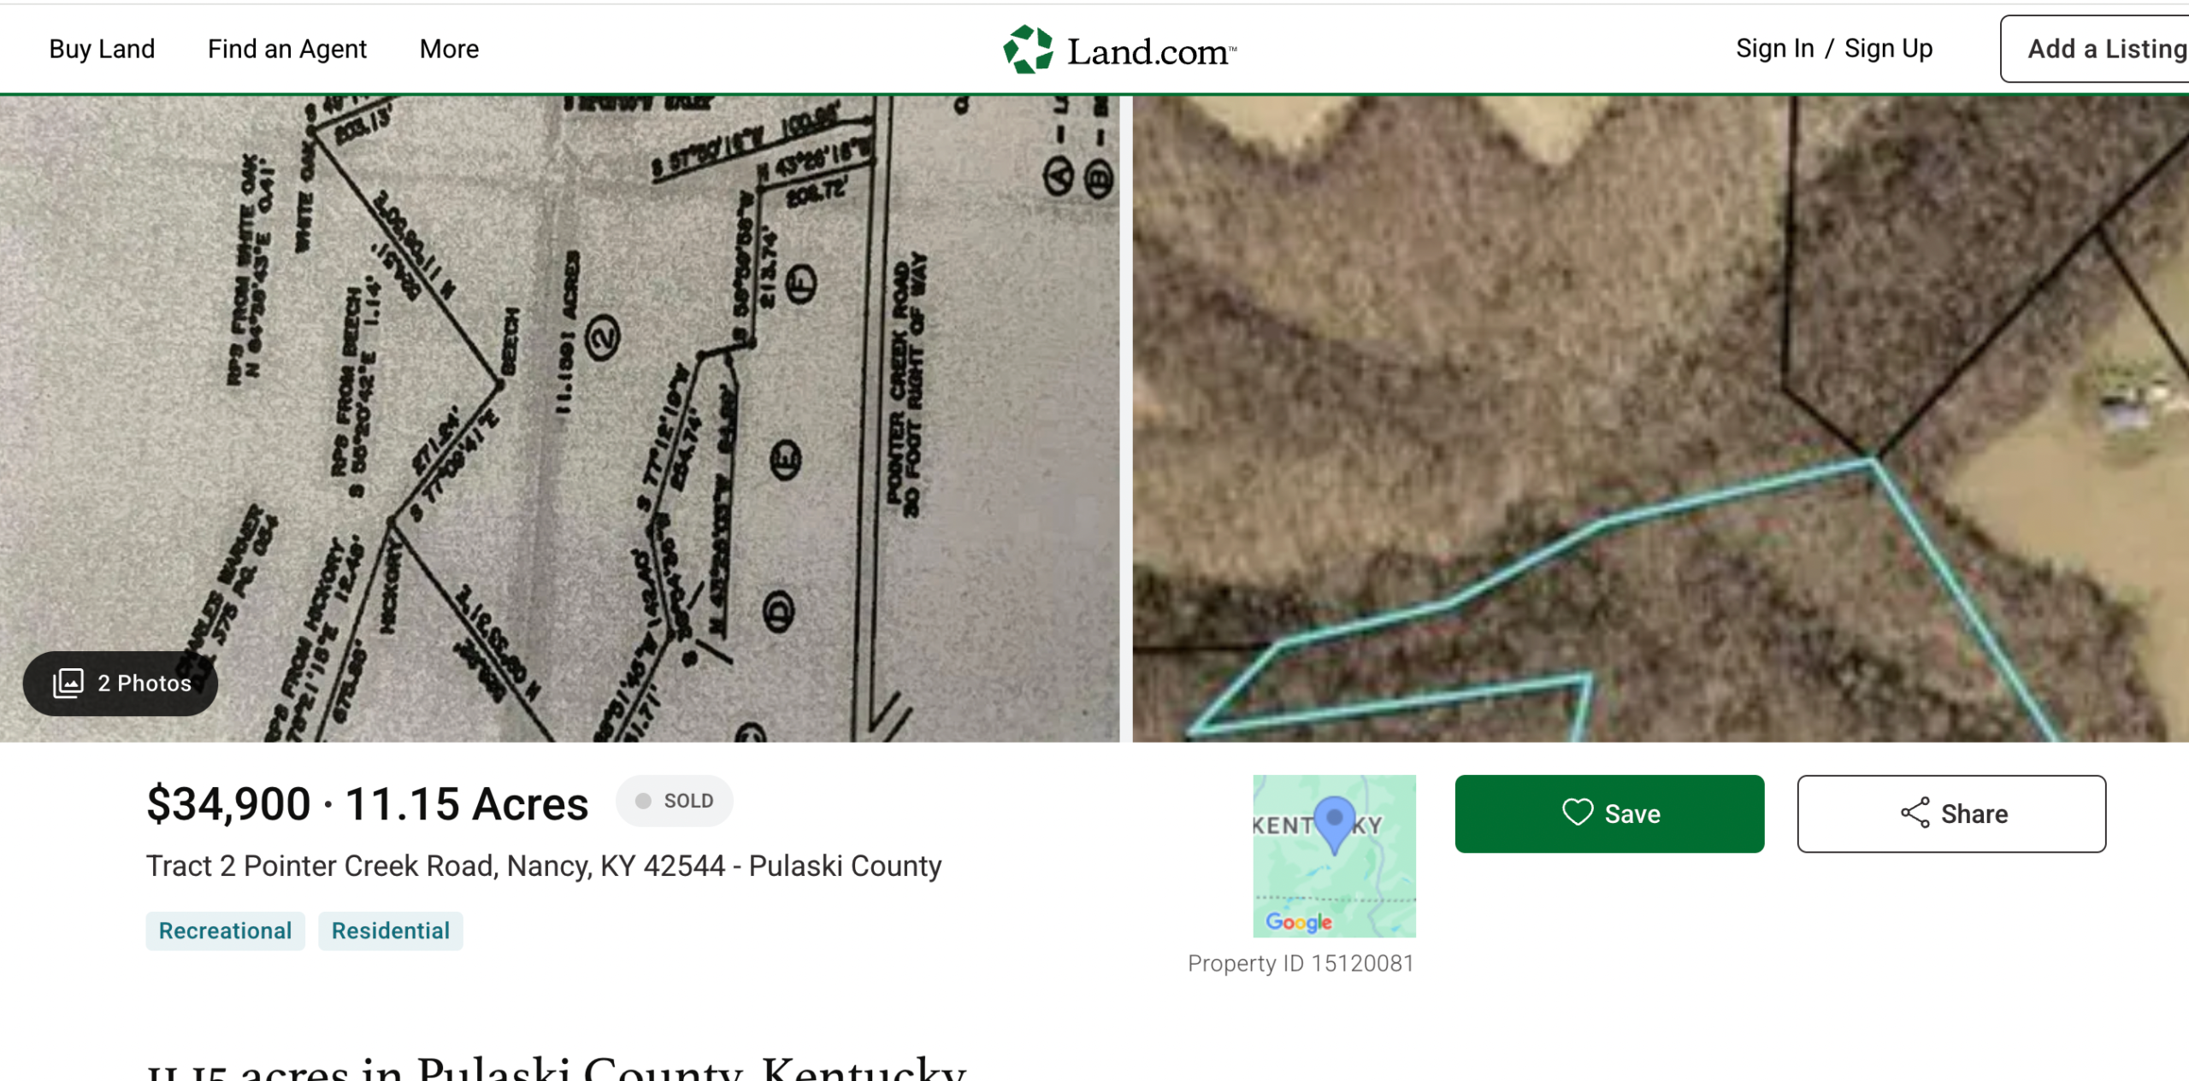Viewport: 2189px width, 1081px height.
Task: Click the photo gallery icon
Action: (68, 683)
